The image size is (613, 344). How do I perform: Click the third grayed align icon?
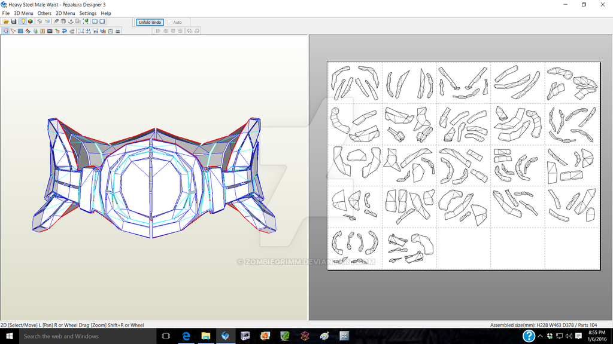point(173,31)
